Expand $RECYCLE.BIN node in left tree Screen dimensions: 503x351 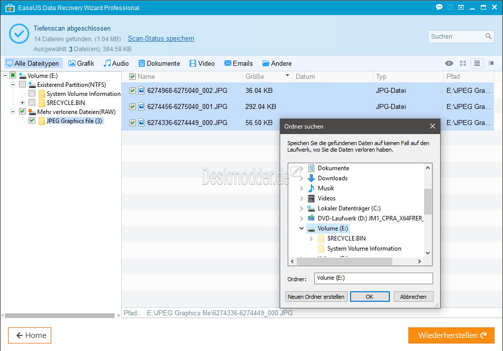(23, 103)
